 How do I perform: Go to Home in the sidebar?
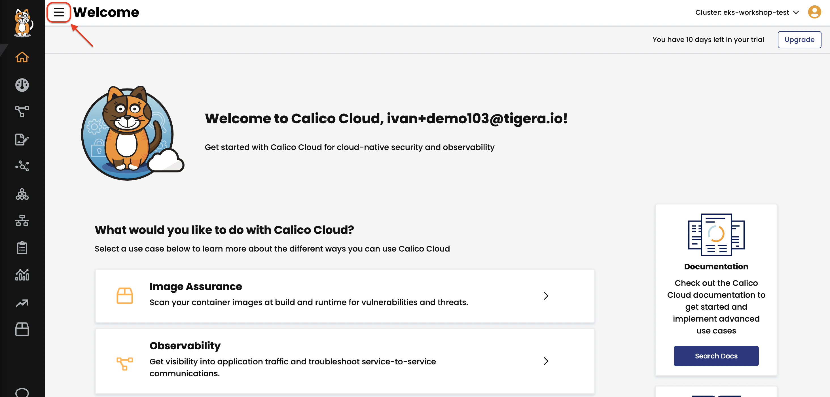tap(22, 57)
